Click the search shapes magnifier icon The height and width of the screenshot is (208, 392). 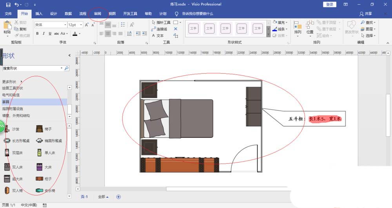point(67,68)
